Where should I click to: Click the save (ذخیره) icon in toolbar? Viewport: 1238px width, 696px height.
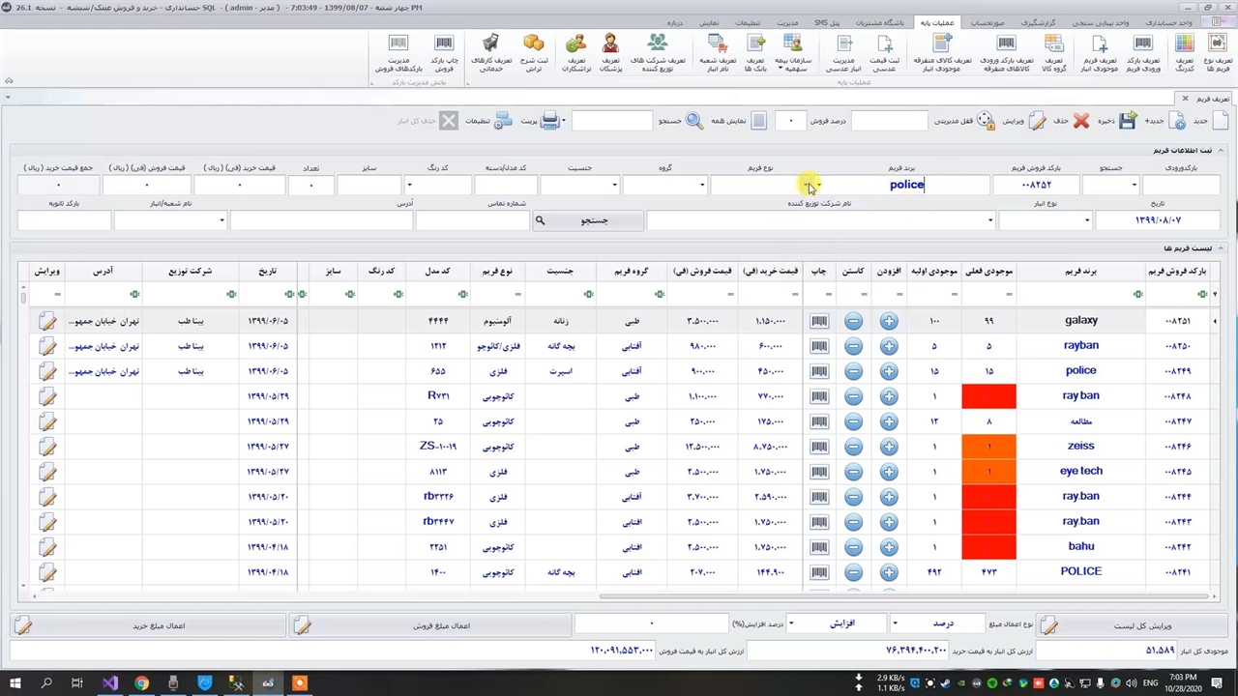coord(1127,121)
